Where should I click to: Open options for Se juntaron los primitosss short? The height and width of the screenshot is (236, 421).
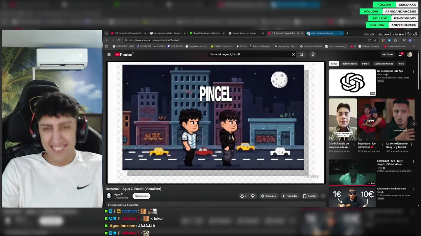[383, 145]
